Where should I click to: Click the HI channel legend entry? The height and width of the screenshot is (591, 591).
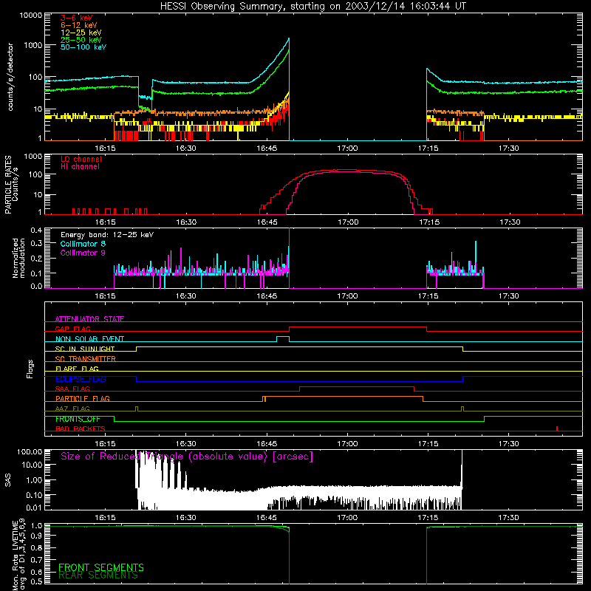point(81,167)
